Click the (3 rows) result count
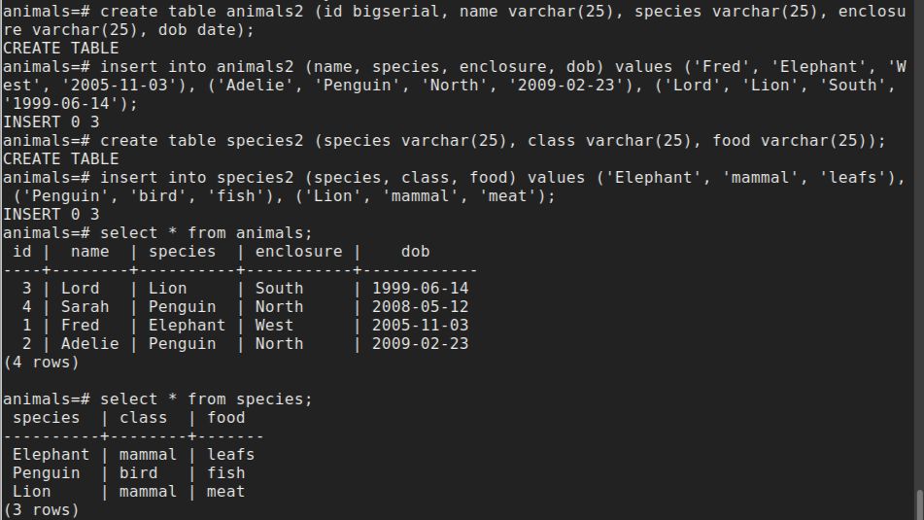Screen dimensions: 924x520 [41, 510]
